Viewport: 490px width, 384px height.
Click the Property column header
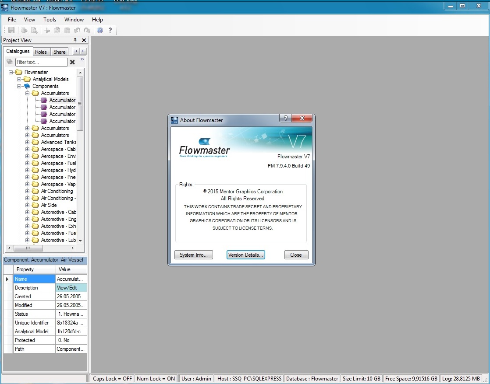coord(34,269)
